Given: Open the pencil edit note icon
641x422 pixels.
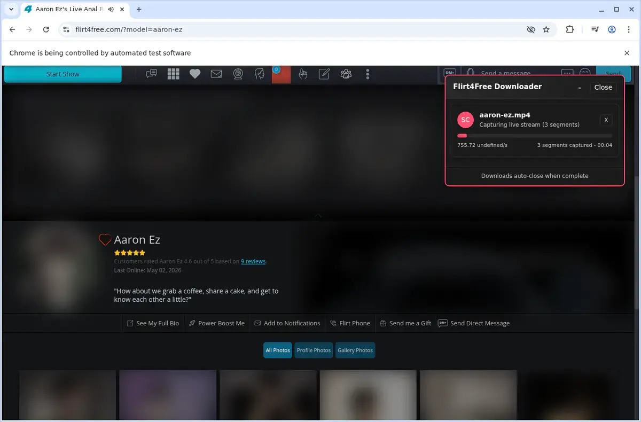Looking at the screenshot, I should pos(324,74).
